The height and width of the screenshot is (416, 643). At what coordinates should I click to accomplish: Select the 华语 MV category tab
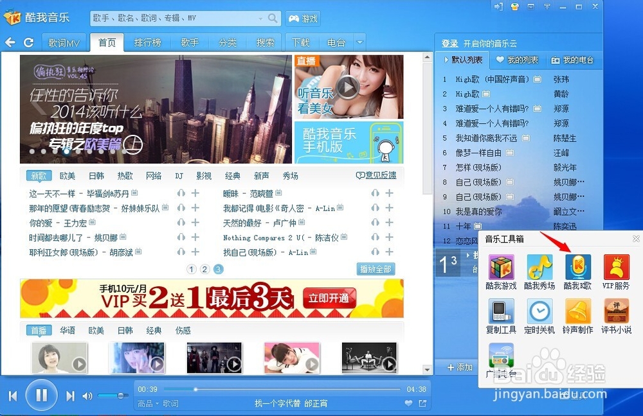tap(68, 330)
